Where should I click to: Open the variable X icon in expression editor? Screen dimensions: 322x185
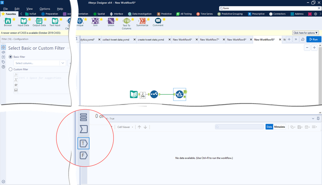tap(16, 80)
